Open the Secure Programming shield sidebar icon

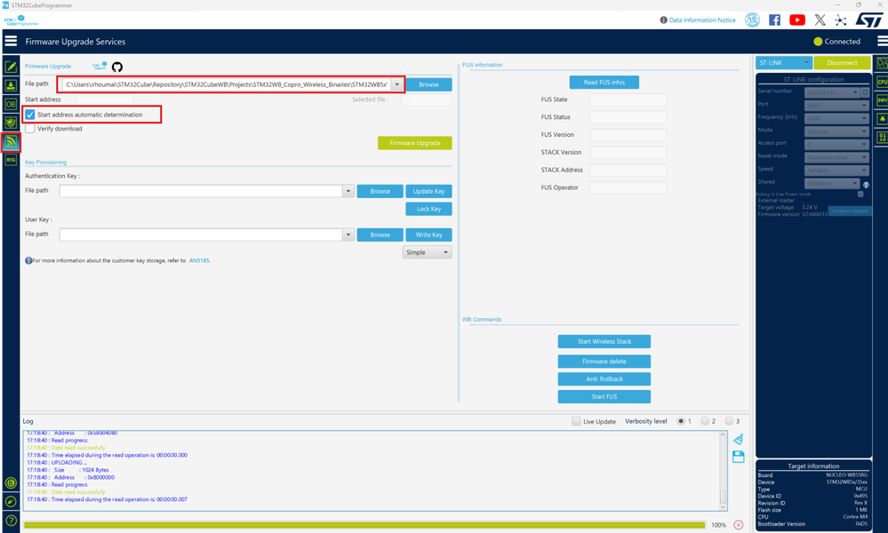11,123
